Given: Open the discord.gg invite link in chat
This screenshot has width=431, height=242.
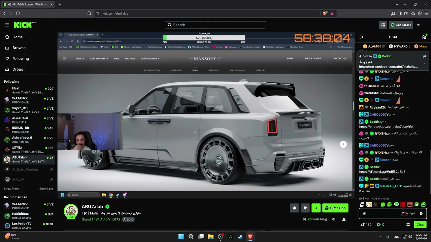Looking at the screenshot, I should tap(382, 172).
